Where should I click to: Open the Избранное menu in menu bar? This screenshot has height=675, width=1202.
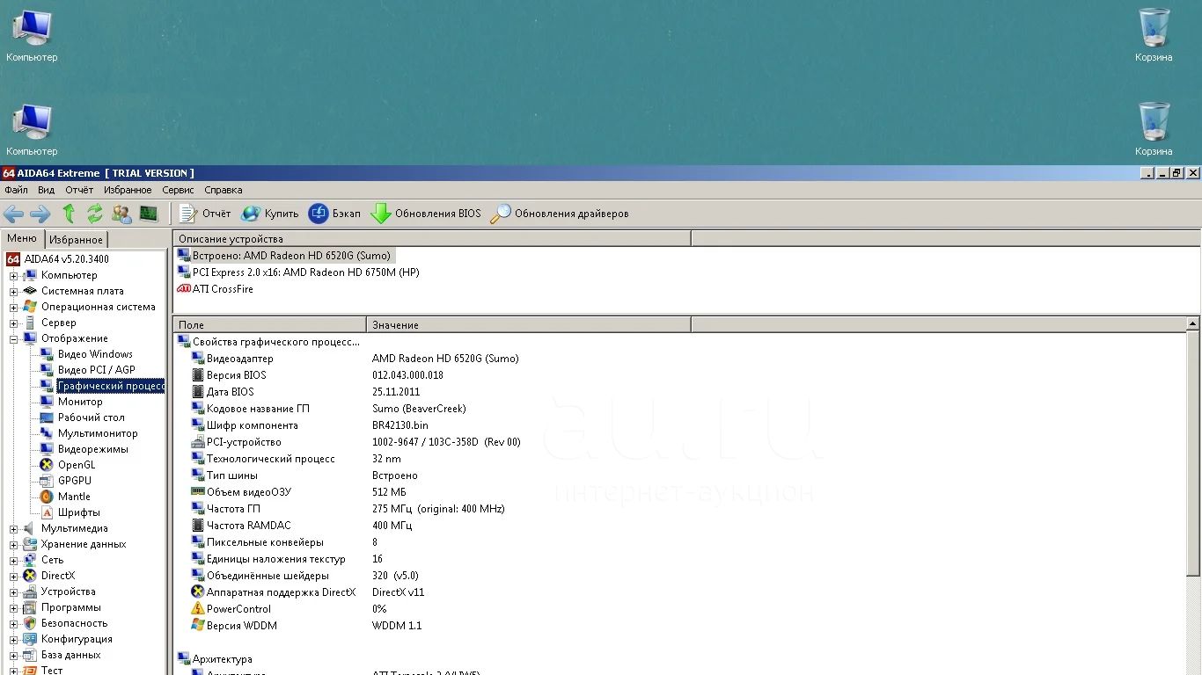pyautogui.click(x=128, y=190)
